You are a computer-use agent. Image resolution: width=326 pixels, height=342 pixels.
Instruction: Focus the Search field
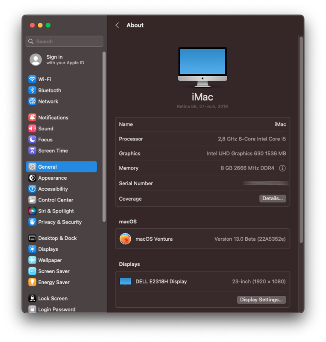coord(64,41)
